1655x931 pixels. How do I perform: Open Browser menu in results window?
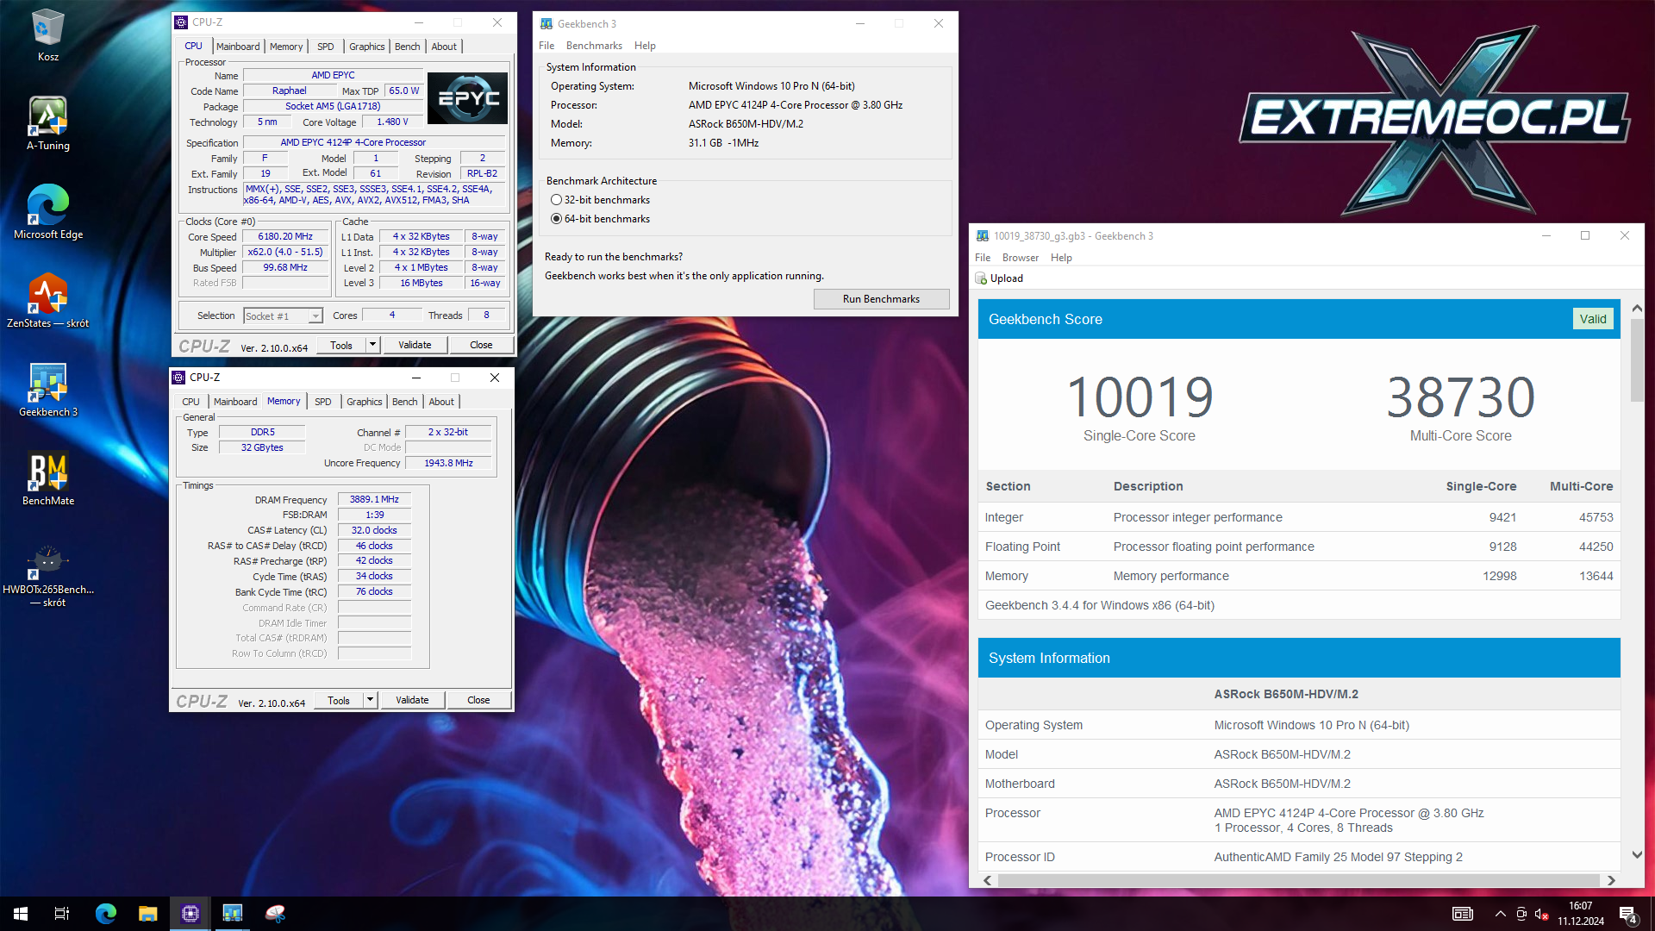click(x=1021, y=258)
